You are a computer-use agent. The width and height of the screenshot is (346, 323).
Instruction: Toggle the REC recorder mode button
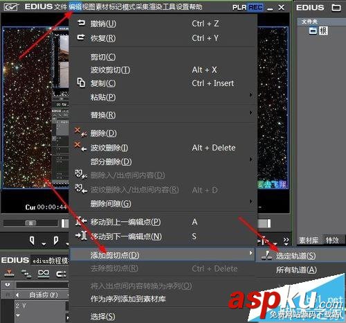pos(255,8)
